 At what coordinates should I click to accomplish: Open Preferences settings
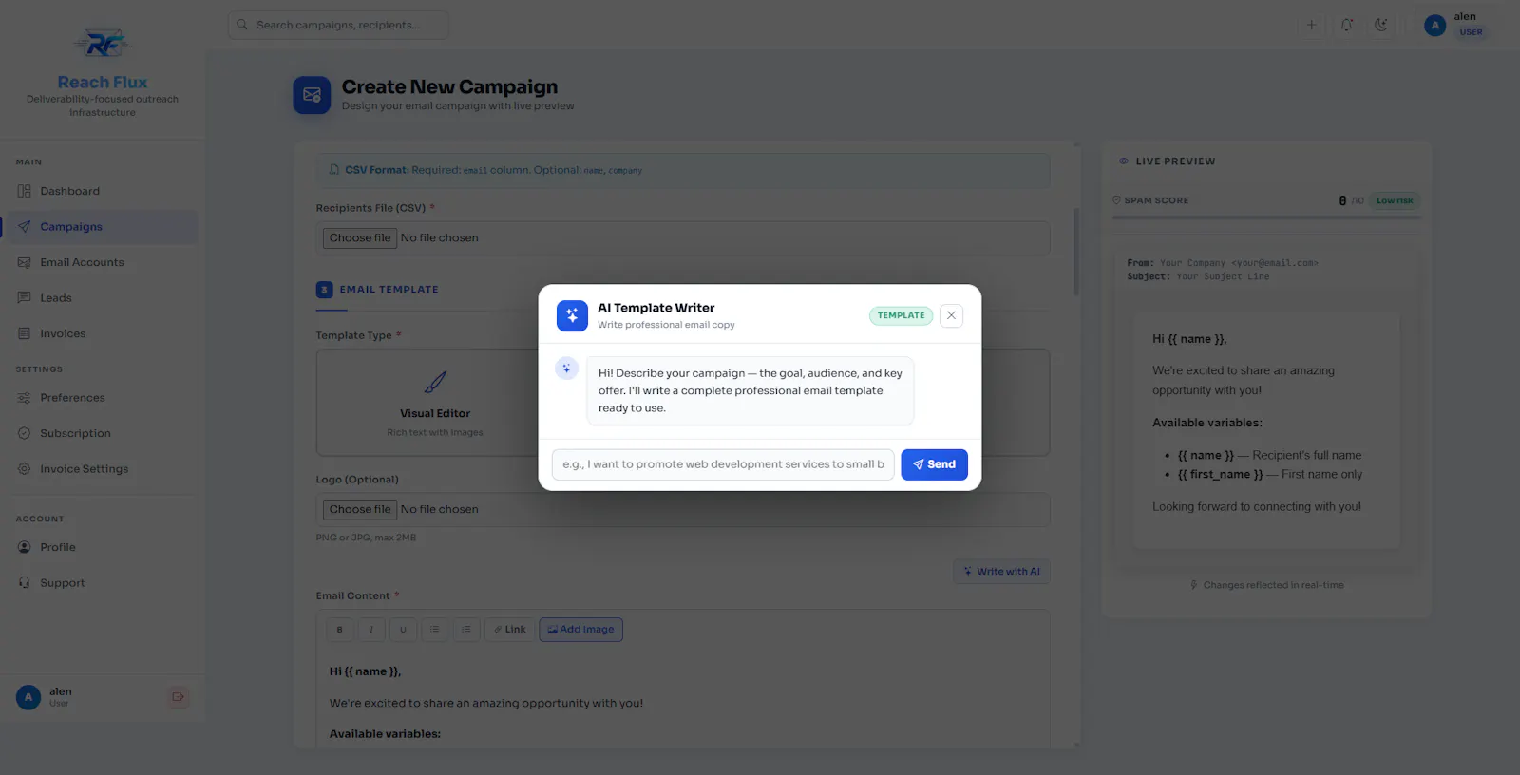102,398
